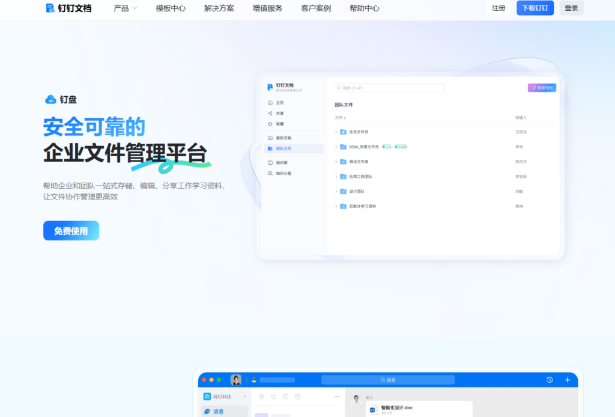Click the people icon beside 知识小组
This screenshot has height=417, width=615.
click(x=270, y=173)
